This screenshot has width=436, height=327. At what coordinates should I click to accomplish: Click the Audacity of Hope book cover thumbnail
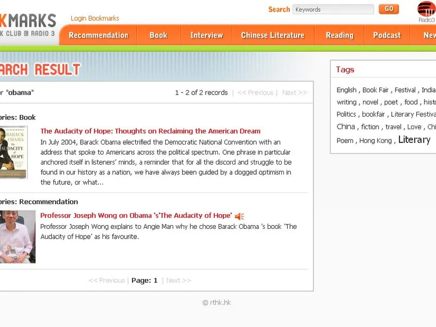[13, 152]
